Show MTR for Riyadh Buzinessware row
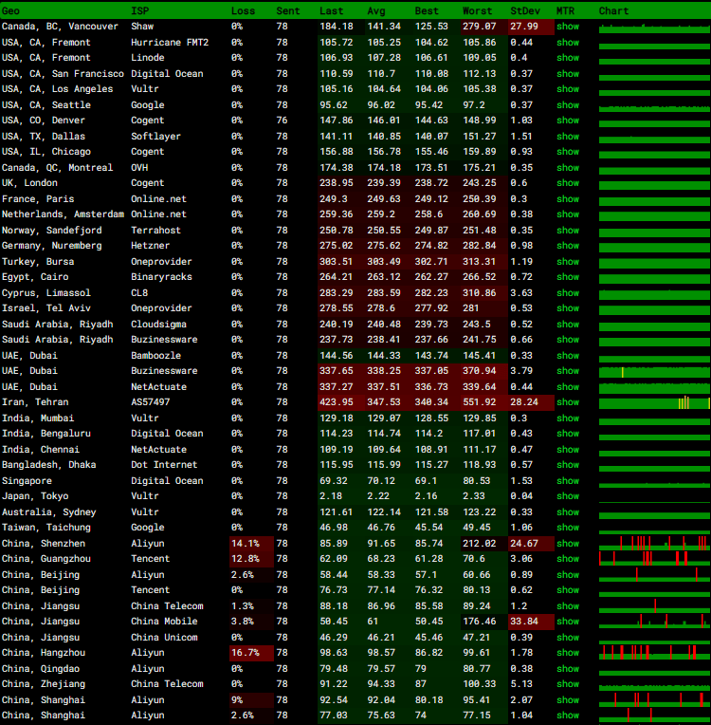 point(568,340)
